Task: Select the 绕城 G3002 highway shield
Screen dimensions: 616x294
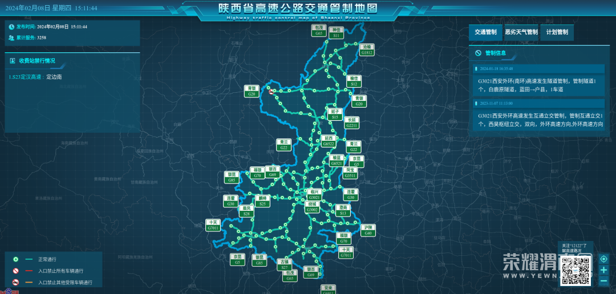Action: click(x=313, y=207)
